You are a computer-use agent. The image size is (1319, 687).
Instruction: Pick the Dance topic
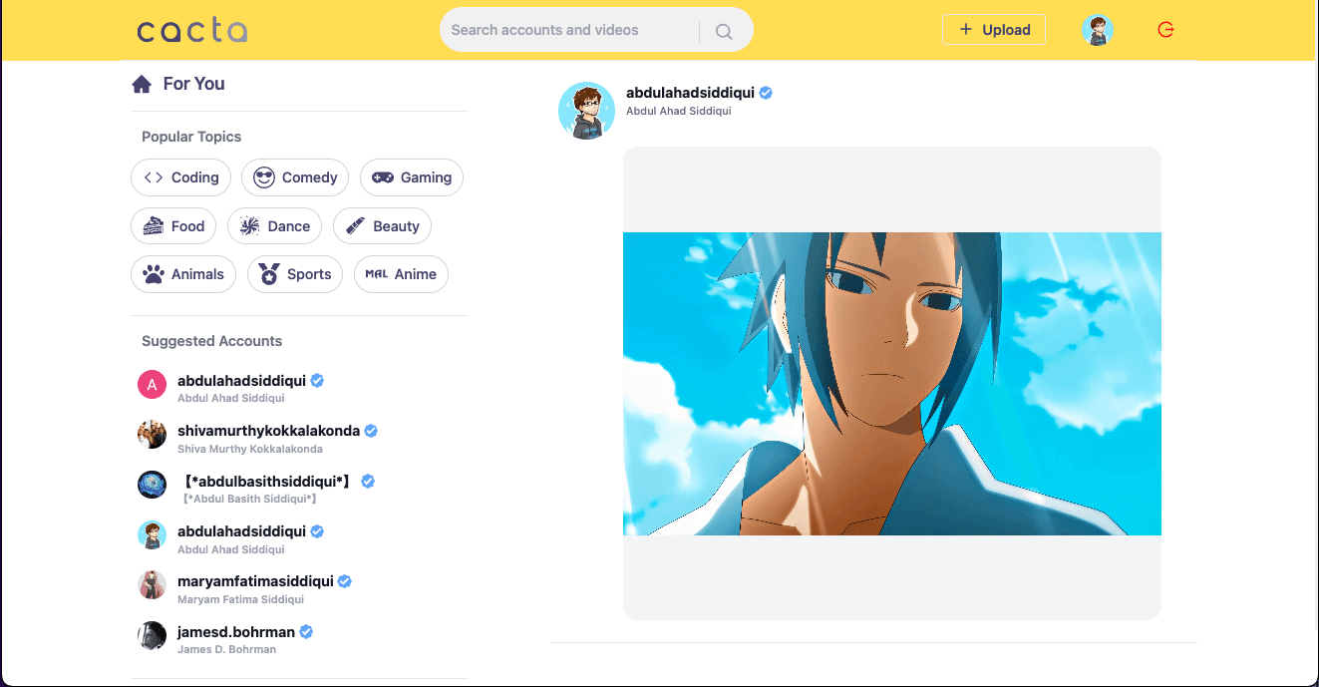(275, 226)
